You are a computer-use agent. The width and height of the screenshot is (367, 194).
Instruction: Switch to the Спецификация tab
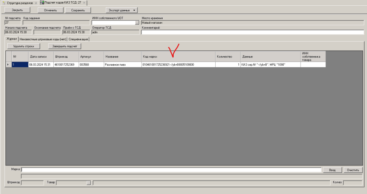(x=78, y=39)
